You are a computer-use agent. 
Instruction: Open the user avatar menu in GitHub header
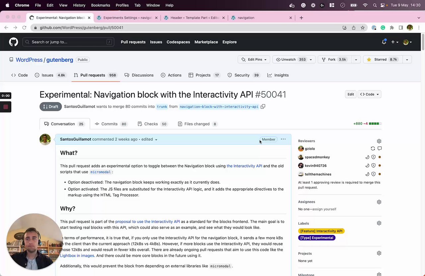(407, 42)
